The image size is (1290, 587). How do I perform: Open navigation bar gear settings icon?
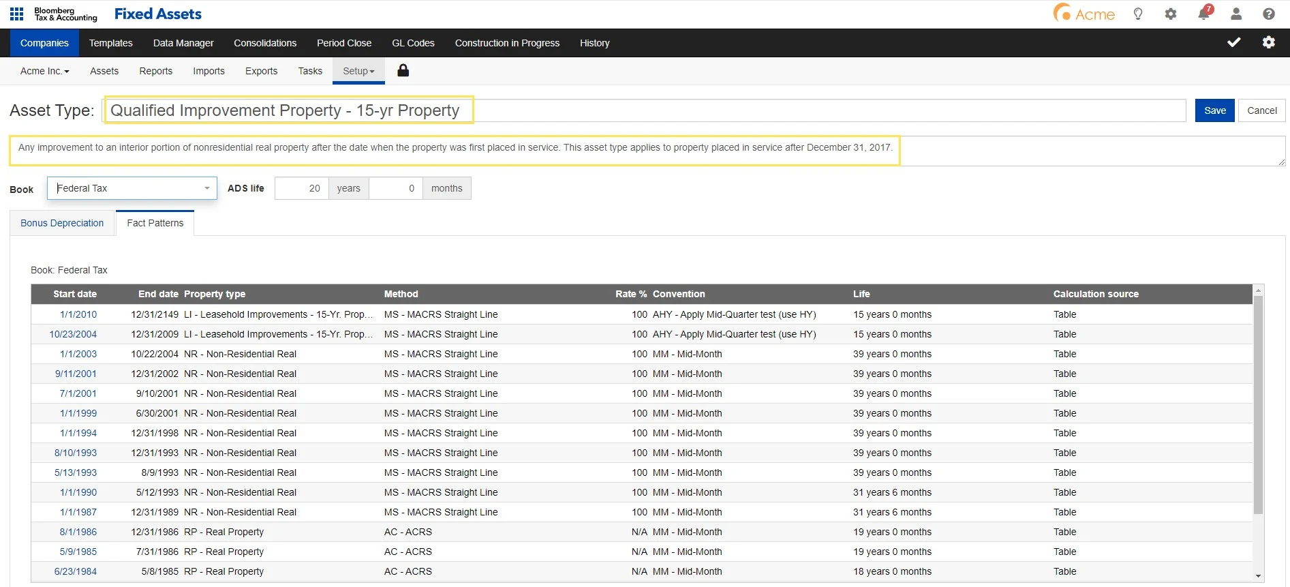tap(1268, 42)
